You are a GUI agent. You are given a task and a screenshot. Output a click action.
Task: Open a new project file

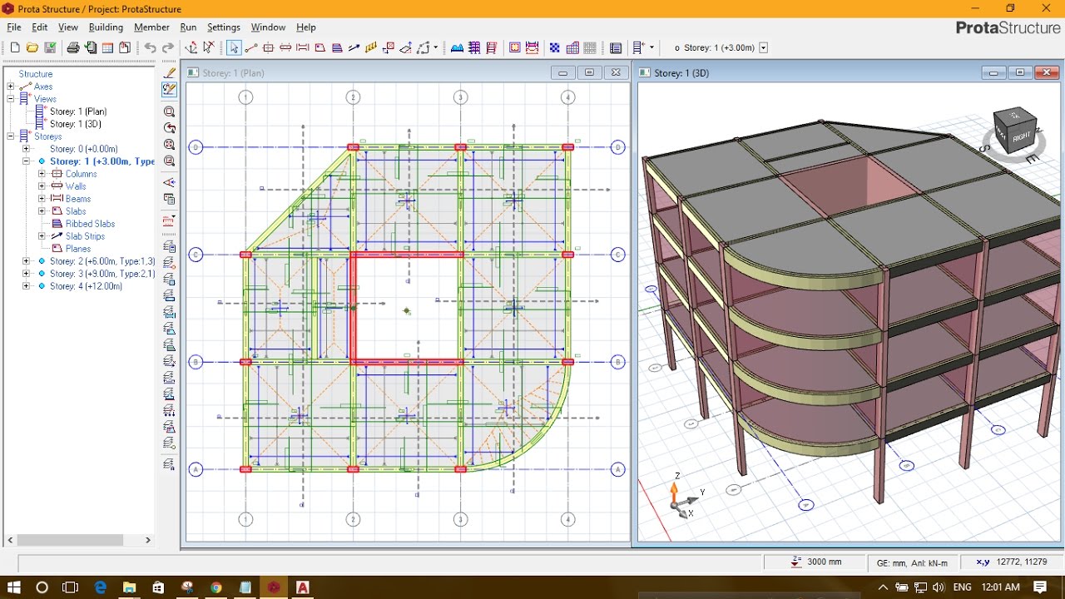pos(15,47)
